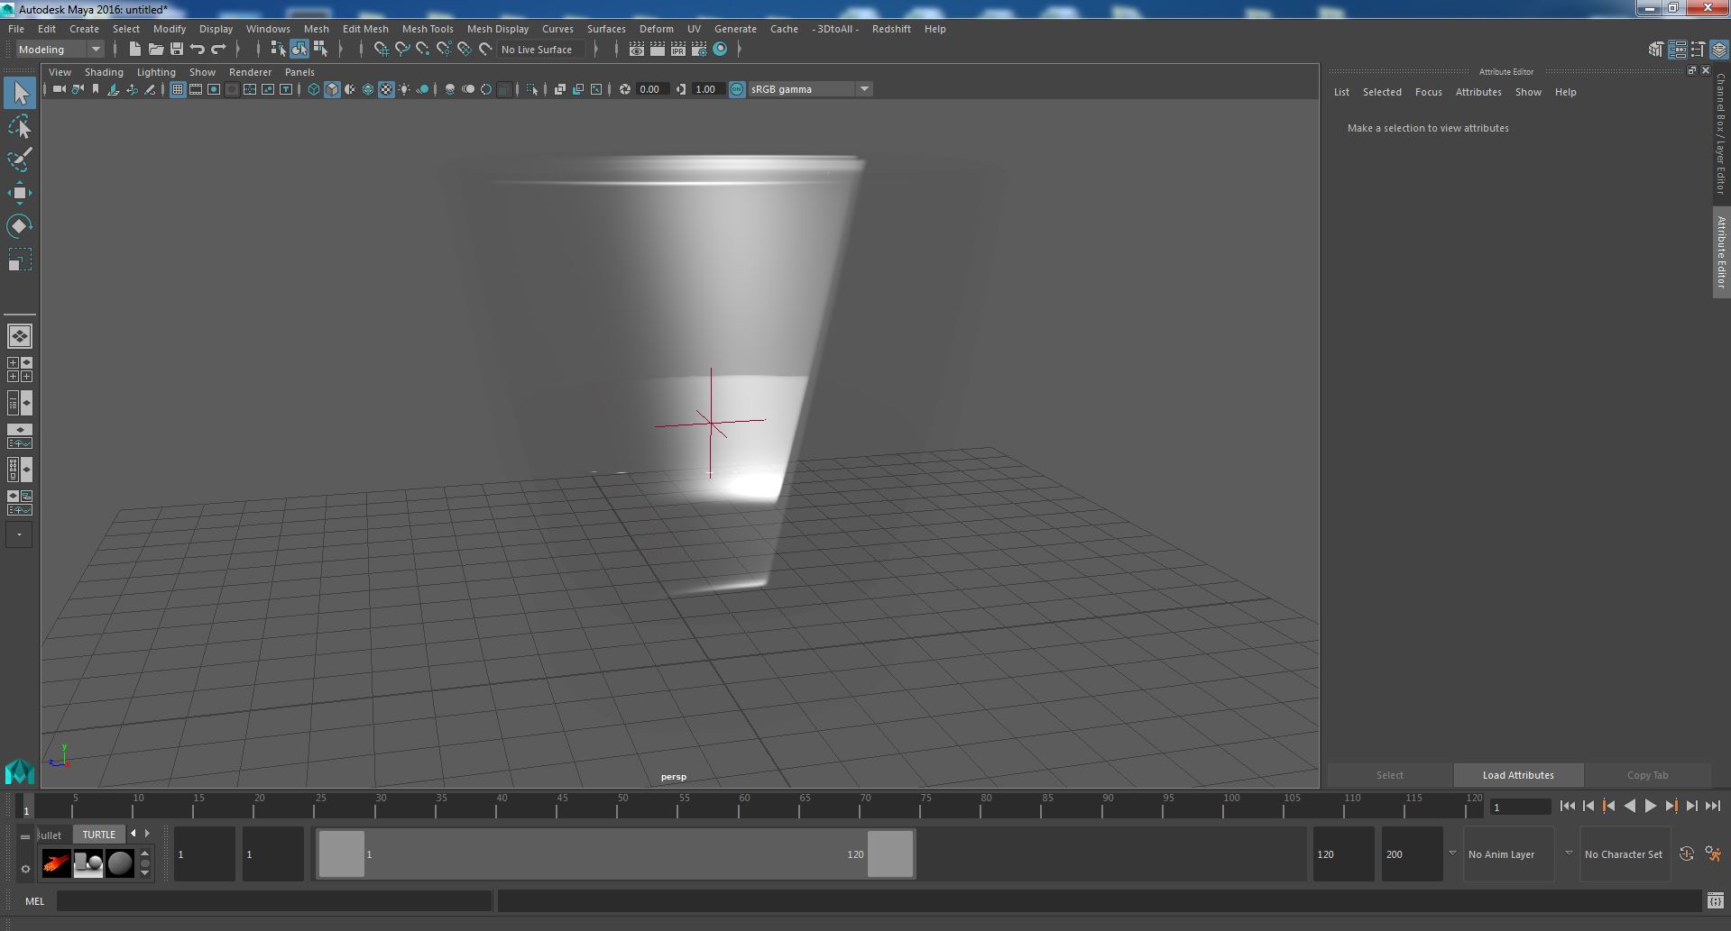Render the current frame icon

point(658,50)
